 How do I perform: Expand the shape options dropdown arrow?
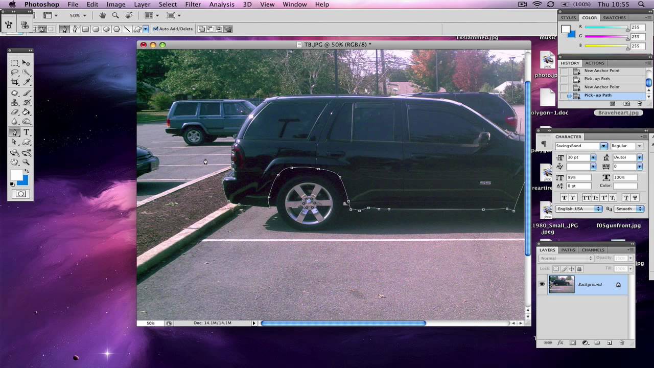(x=146, y=29)
